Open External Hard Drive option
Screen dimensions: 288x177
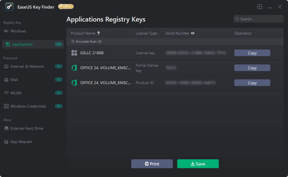[x=27, y=128]
